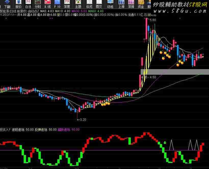Click the 5.80 high price marker

click(153, 20)
